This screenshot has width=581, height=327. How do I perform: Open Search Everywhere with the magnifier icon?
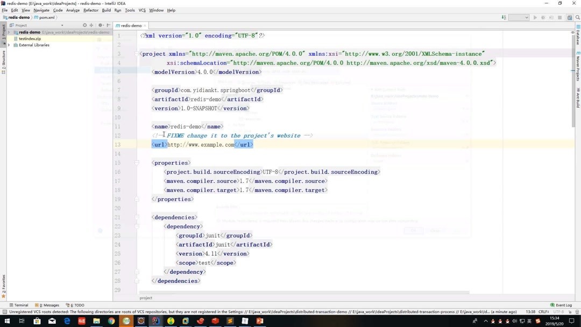click(x=577, y=17)
